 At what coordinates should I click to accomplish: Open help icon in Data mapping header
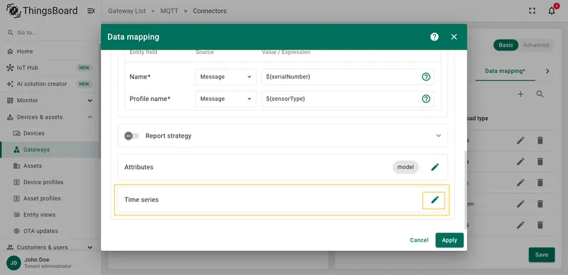(x=435, y=36)
